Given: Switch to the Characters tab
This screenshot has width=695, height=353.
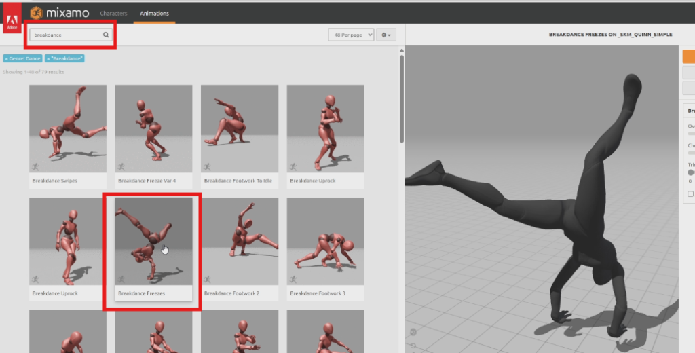Looking at the screenshot, I should pos(113,14).
